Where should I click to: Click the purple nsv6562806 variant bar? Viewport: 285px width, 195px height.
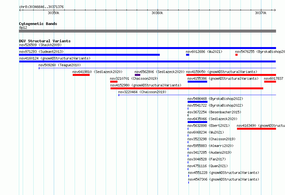[137, 75]
